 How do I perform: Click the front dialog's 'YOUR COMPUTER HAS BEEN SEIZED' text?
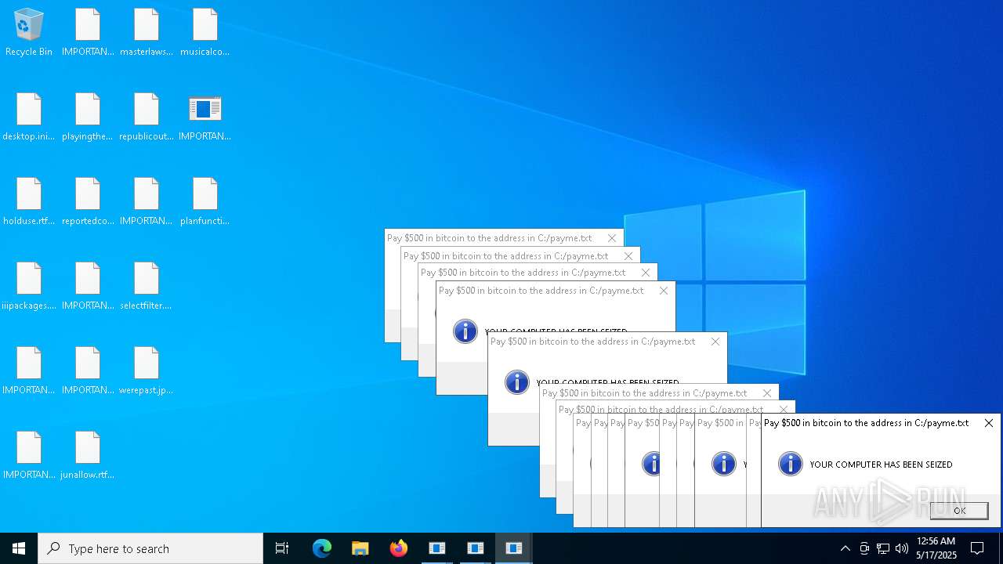[881, 465]
